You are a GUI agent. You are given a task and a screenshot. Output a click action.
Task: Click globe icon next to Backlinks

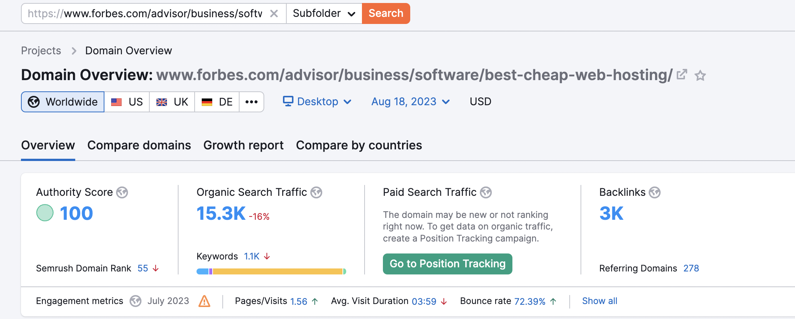[x=655, y=192]
